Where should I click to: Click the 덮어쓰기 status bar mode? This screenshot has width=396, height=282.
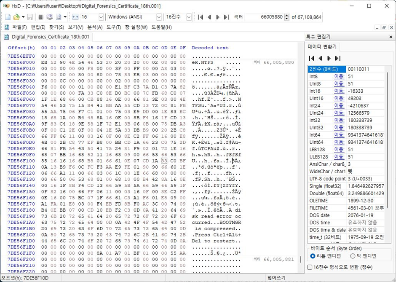[x=276, y=278]
